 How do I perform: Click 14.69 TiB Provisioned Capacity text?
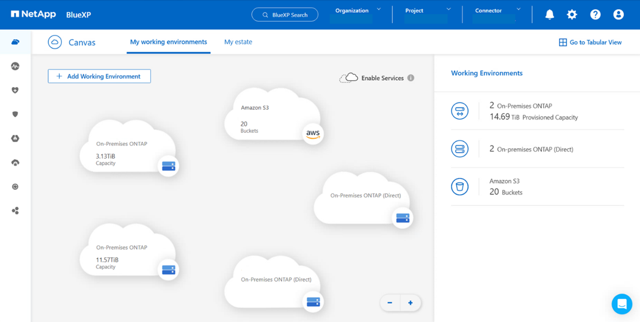(x=534, y=117)
